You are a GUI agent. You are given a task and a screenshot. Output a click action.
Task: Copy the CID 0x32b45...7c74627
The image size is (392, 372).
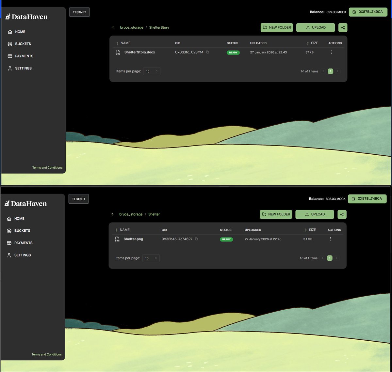[x=196, y=239]
